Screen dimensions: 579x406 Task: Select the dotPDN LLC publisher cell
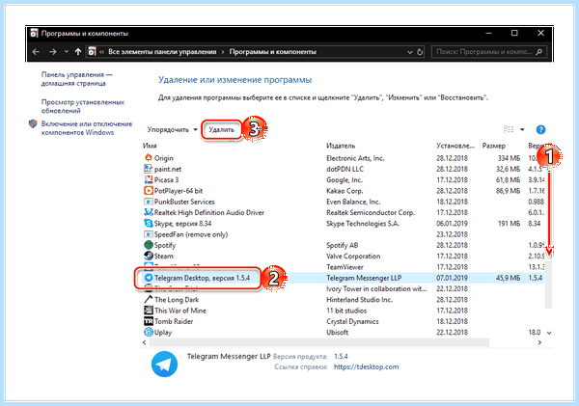pyautogui.click(x=345, y=169)
